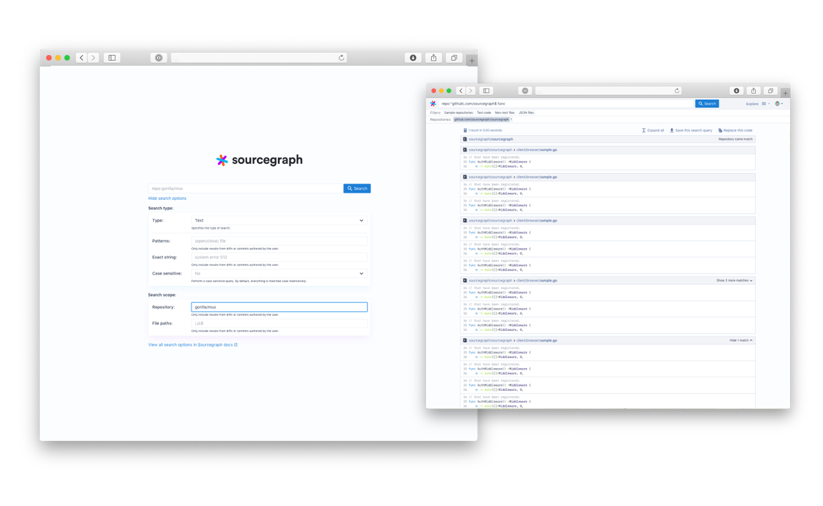Toggle the sidebar in the right results window

coord(486,91)
